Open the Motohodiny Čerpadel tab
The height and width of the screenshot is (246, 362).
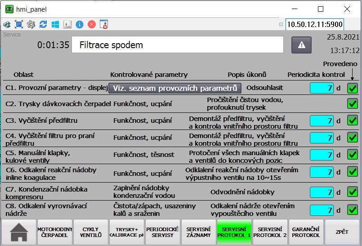point(54,232)
